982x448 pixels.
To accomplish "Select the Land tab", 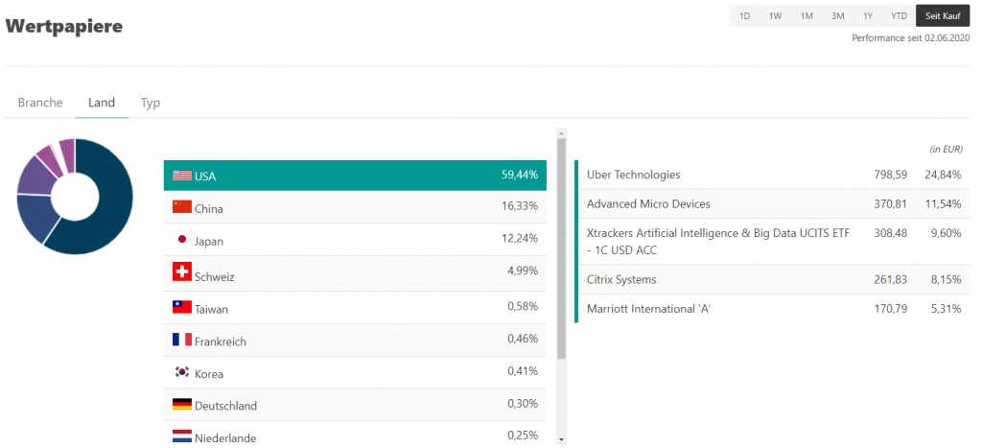I will pos(102,103).
